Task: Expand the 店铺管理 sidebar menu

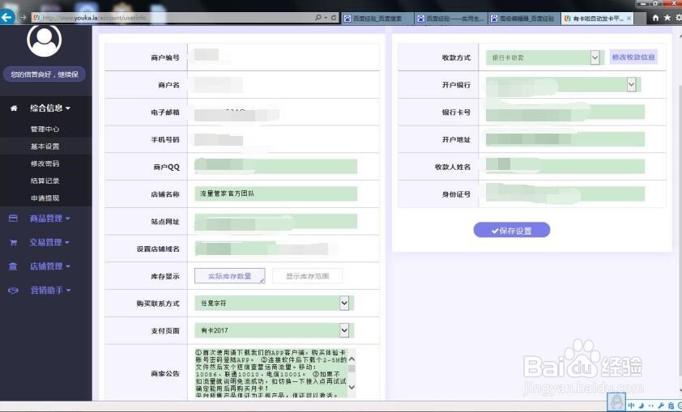Action: 50,266
